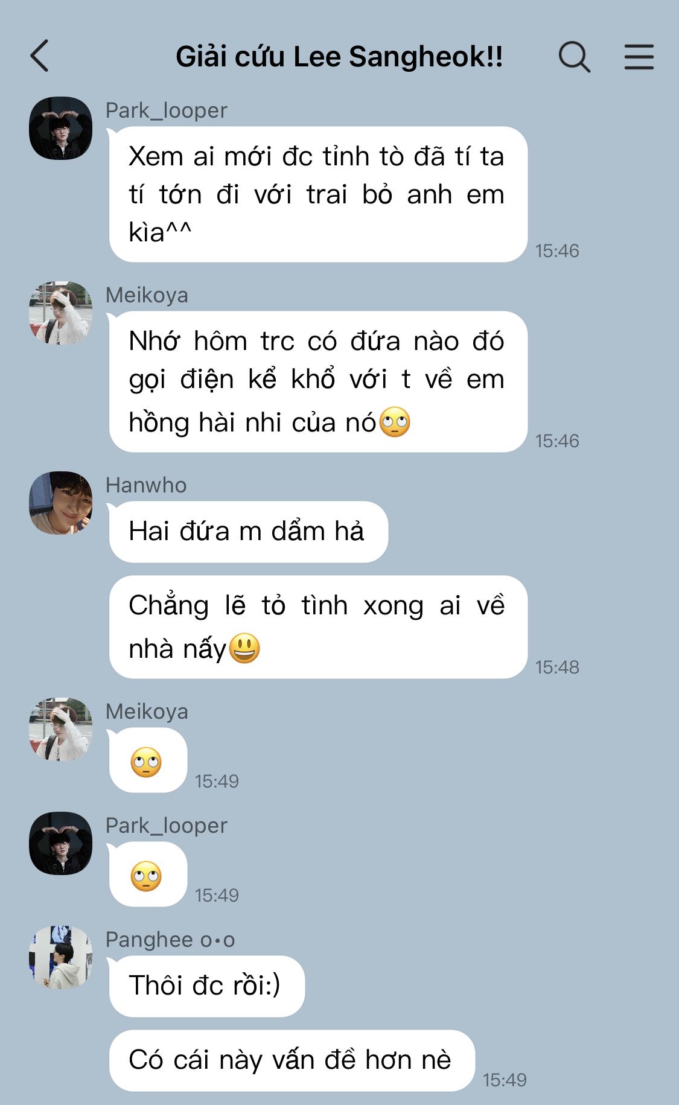Tap Meikoya's second avatar near the emoji message

60,729
